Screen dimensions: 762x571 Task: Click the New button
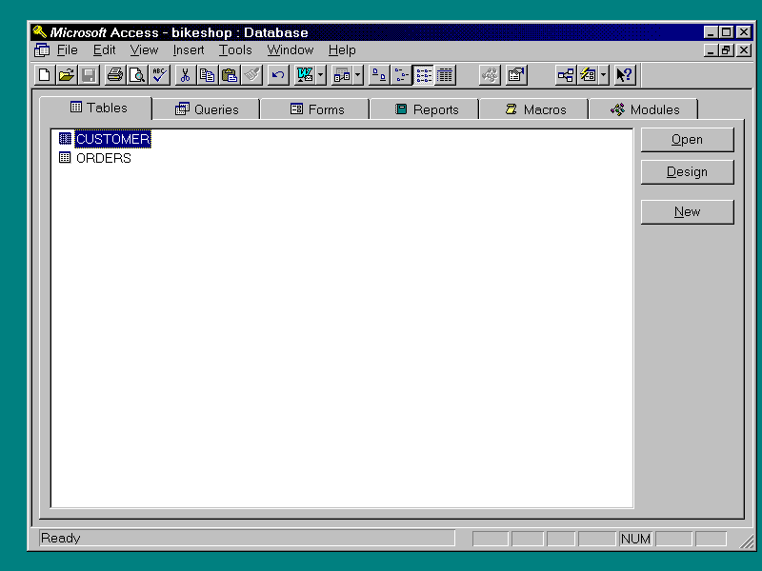click(x=687, y=212)
